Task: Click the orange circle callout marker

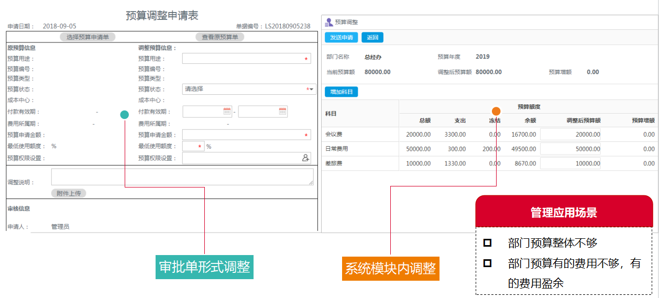Action: (x=496, y=111)
